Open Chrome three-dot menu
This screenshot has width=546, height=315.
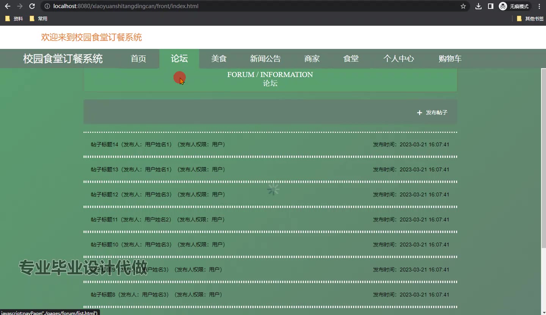[x=539, y=6]
